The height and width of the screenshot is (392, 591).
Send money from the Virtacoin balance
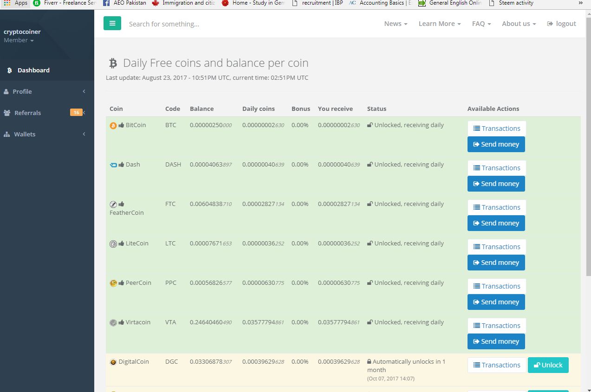(496, 341)
